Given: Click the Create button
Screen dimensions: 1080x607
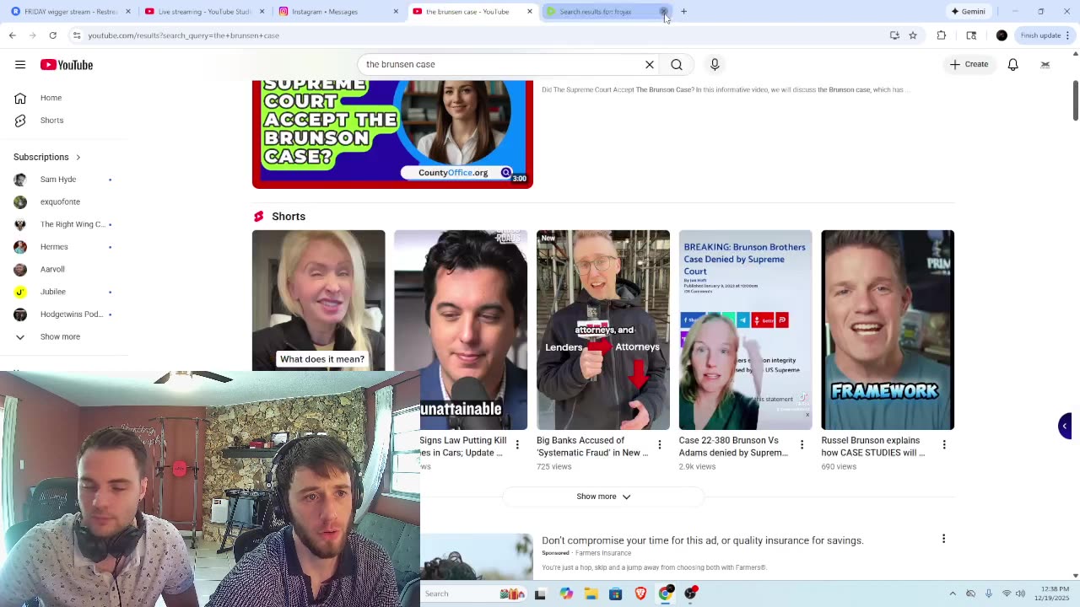Looking at the screenshot, I should pos(969,64).
